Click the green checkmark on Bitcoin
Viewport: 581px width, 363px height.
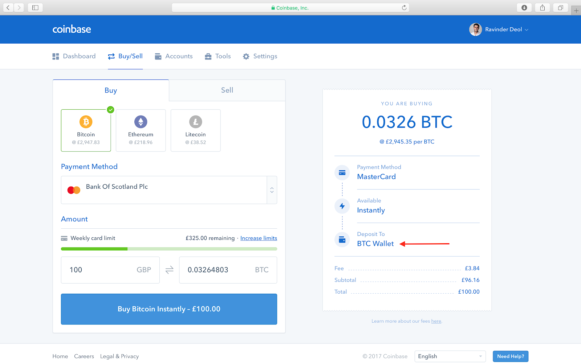click(x=111, y=110)
